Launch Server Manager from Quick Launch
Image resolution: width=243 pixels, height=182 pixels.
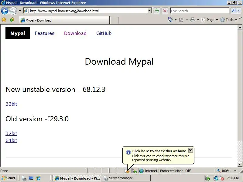click(x=24, y=178)
